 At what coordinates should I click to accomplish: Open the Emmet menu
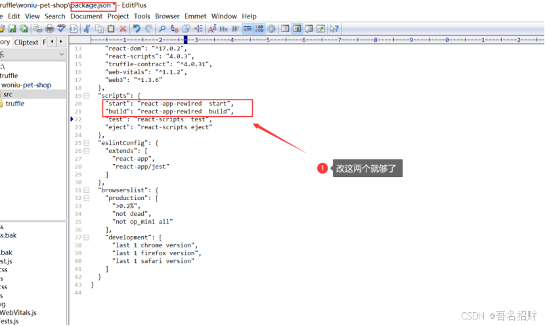pyautogui.click(x=195, y=16)
